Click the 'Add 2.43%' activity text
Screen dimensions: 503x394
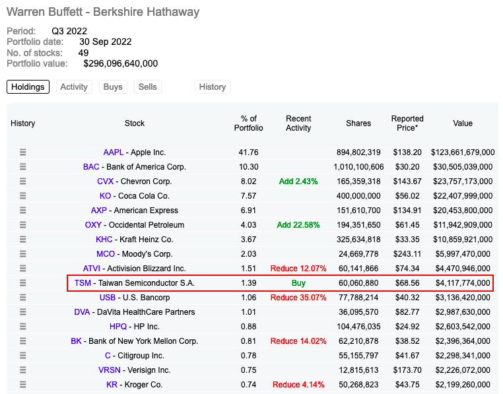click(298, 181)
